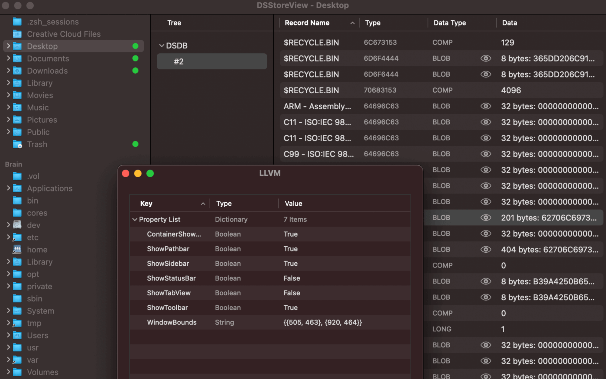Click green status dot next to Documents
The image size is (606, 379).
135,58
